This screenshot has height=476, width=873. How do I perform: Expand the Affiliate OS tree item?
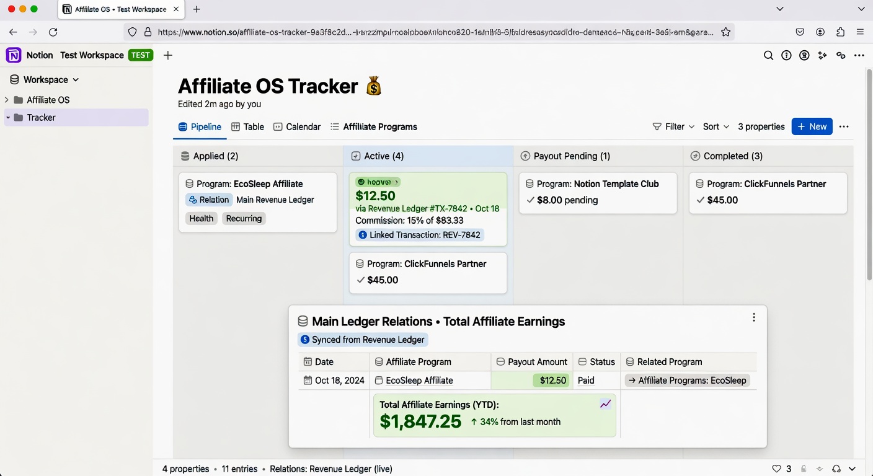(x=7, y=100)
